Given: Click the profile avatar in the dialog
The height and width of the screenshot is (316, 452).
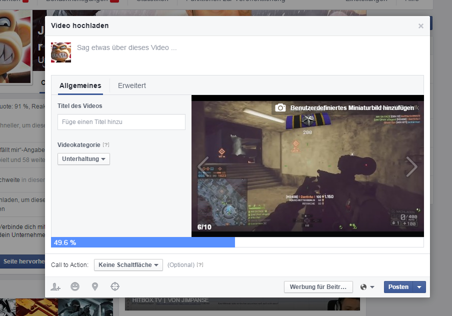Looking at the screenshot, I should (x=61, y=52).
